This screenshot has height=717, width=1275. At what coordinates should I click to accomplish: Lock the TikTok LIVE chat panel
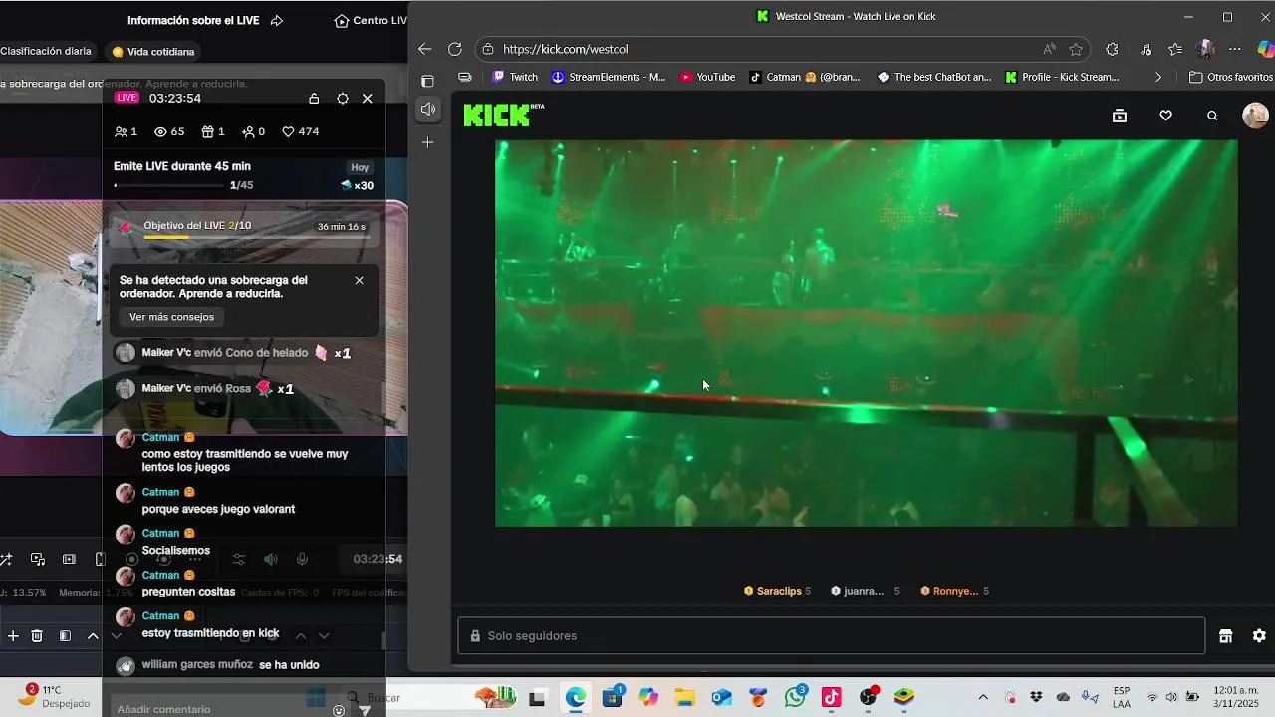[x=314, y=99]
